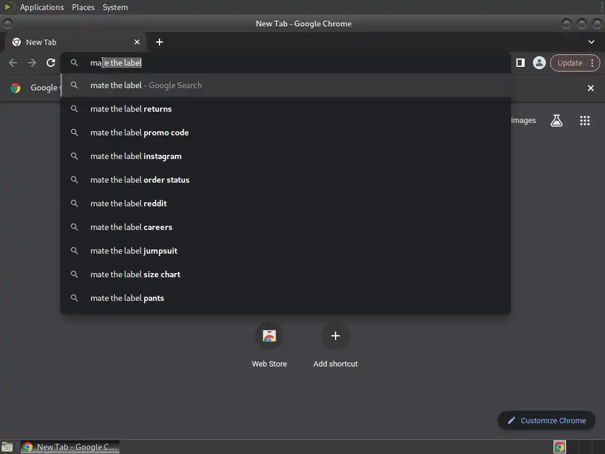This screenshot has height=454, width=605.
Task: Open the Google apps grid
Action: coord(584,121)
